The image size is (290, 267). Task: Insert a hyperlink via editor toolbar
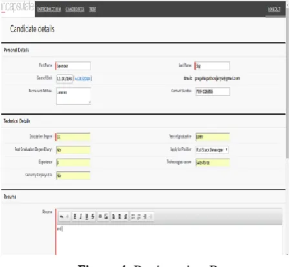click(100, 217)
